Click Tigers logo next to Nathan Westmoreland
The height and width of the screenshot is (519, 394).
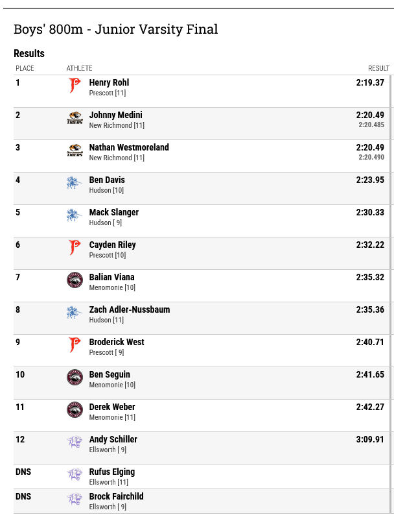point(75,151)
